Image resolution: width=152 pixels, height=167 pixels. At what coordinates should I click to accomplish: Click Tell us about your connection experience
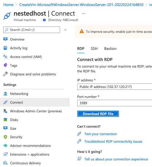116,159
